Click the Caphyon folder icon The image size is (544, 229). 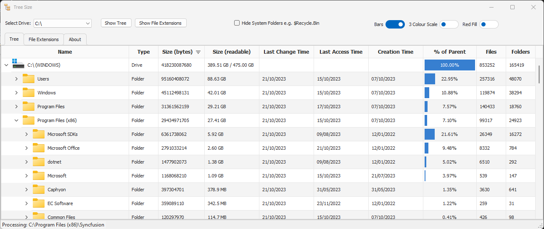39,190
